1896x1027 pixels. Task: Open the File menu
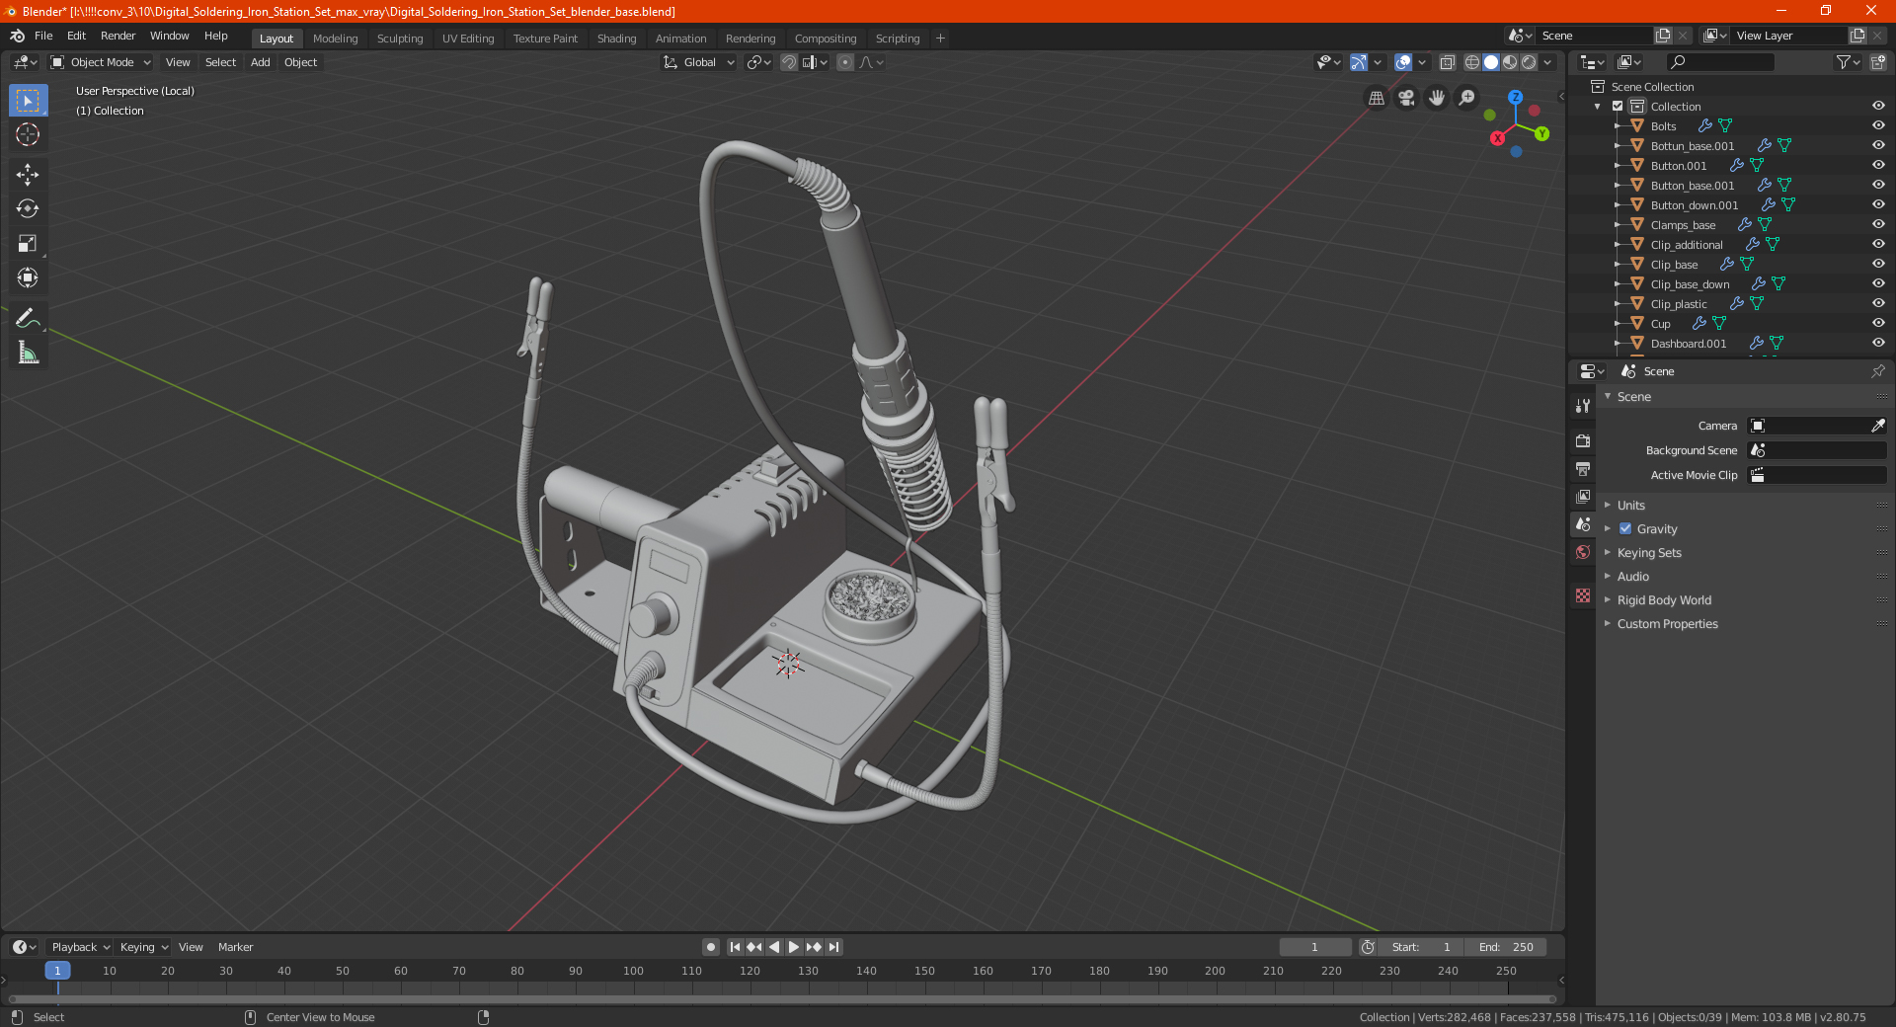point(43,36)
